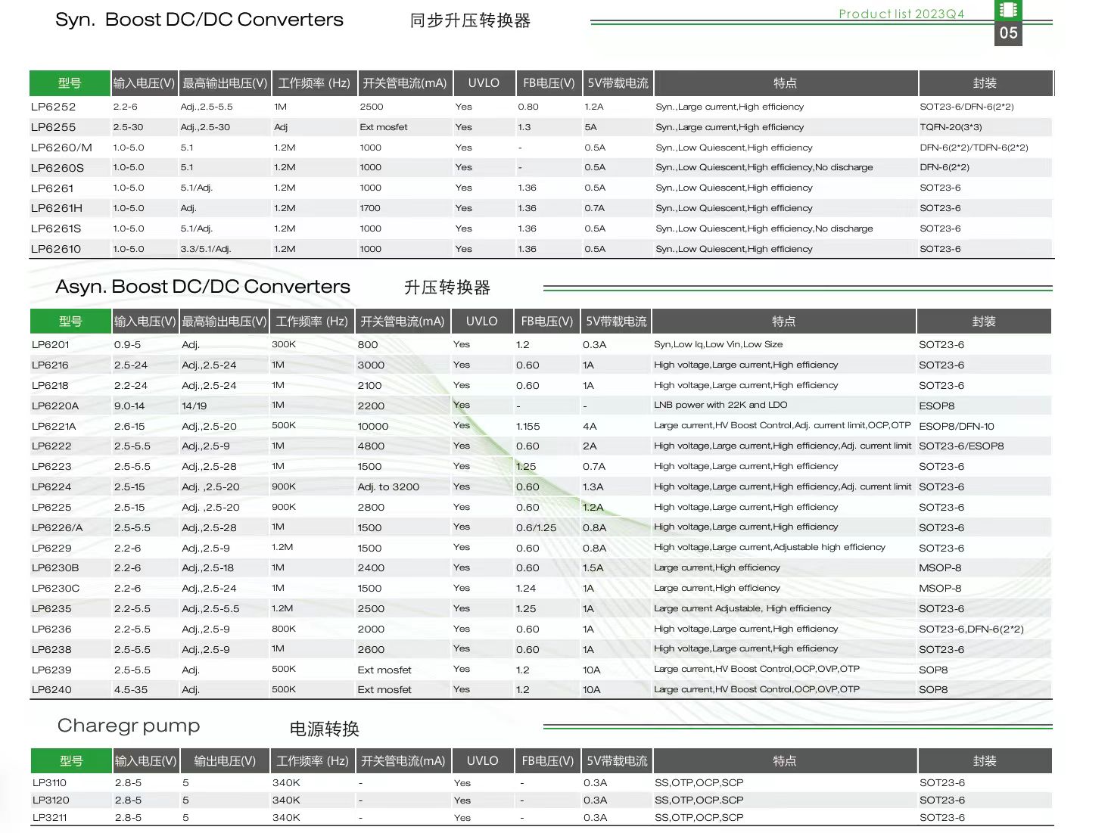The height and width of the screenshot is (833, 1111).
Task: Click 'LNB power with 22K and LDO' feature text
Action: click(720, 405)
